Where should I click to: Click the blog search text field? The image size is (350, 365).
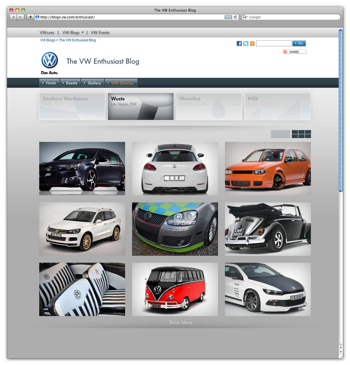click(x=274, y=43)
